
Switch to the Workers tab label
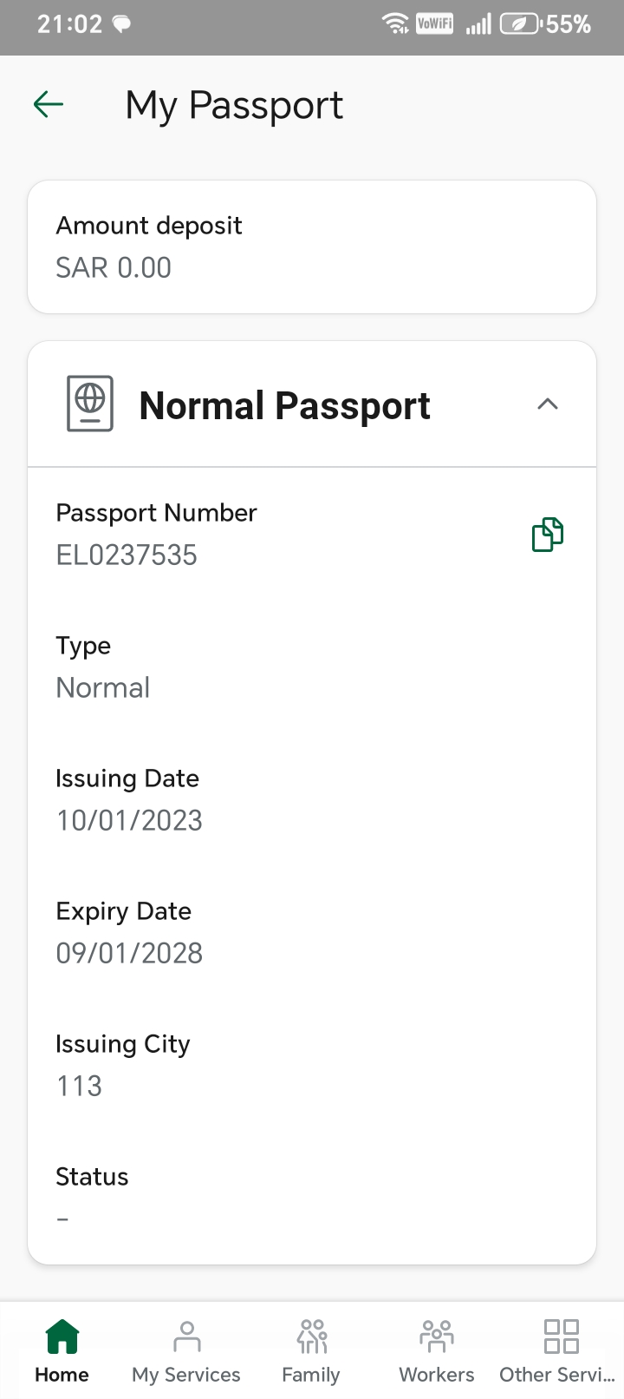[436, 1375]
